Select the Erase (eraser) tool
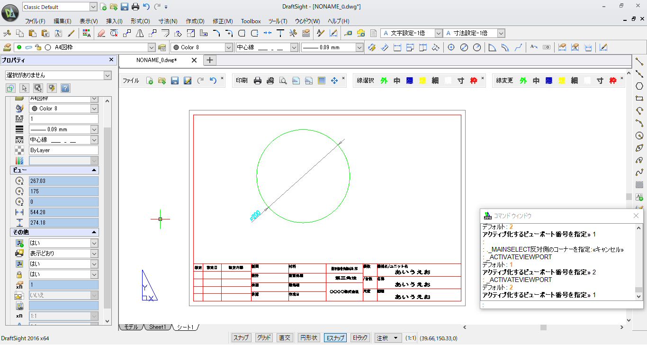 pos(101,33)
